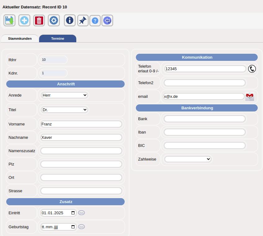Open help using question mark icon
Viewport: 263px width, 236px height.
point(95,20)
